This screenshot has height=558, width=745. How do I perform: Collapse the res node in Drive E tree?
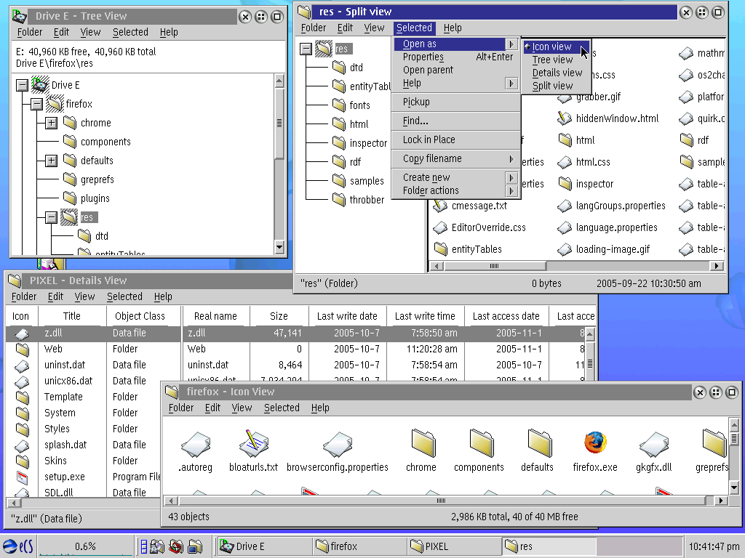[52, 218]
